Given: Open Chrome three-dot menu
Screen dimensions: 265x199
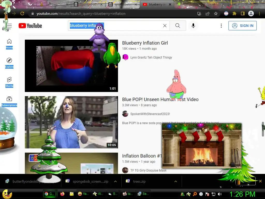Looking at the screenshot, I should (259, 13).
